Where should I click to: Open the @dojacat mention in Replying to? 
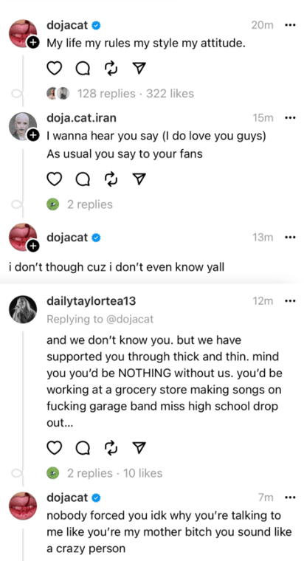(x=129, y=319)
